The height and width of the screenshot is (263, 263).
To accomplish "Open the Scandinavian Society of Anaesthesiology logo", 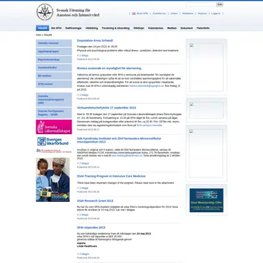I will pos(54,151).
